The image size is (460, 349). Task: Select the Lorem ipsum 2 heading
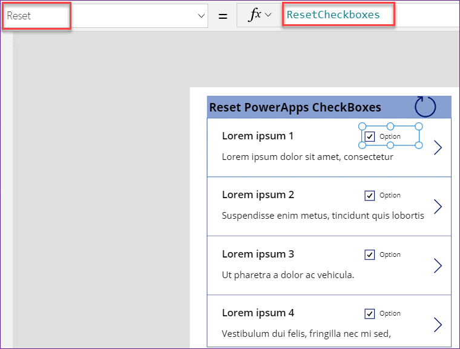pyautogui.click(x=258, y=194)
